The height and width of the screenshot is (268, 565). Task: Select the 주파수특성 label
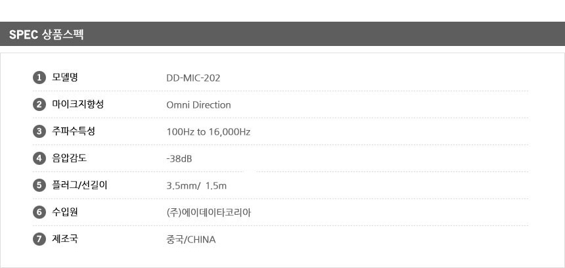(74, 131)
